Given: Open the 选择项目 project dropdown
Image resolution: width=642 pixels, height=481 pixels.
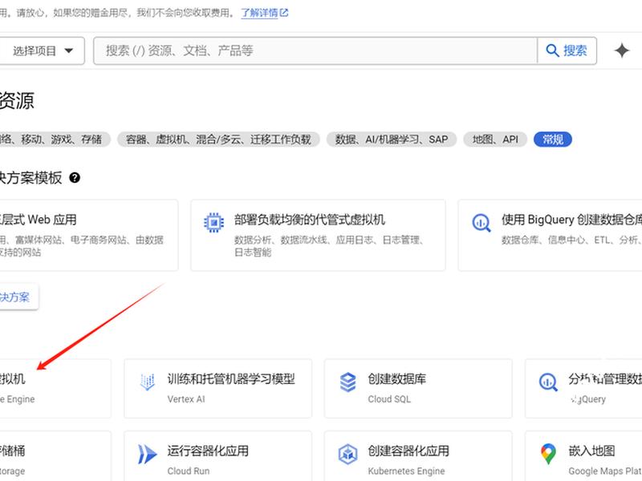Looking at the screenshot, I should [42, 51].
